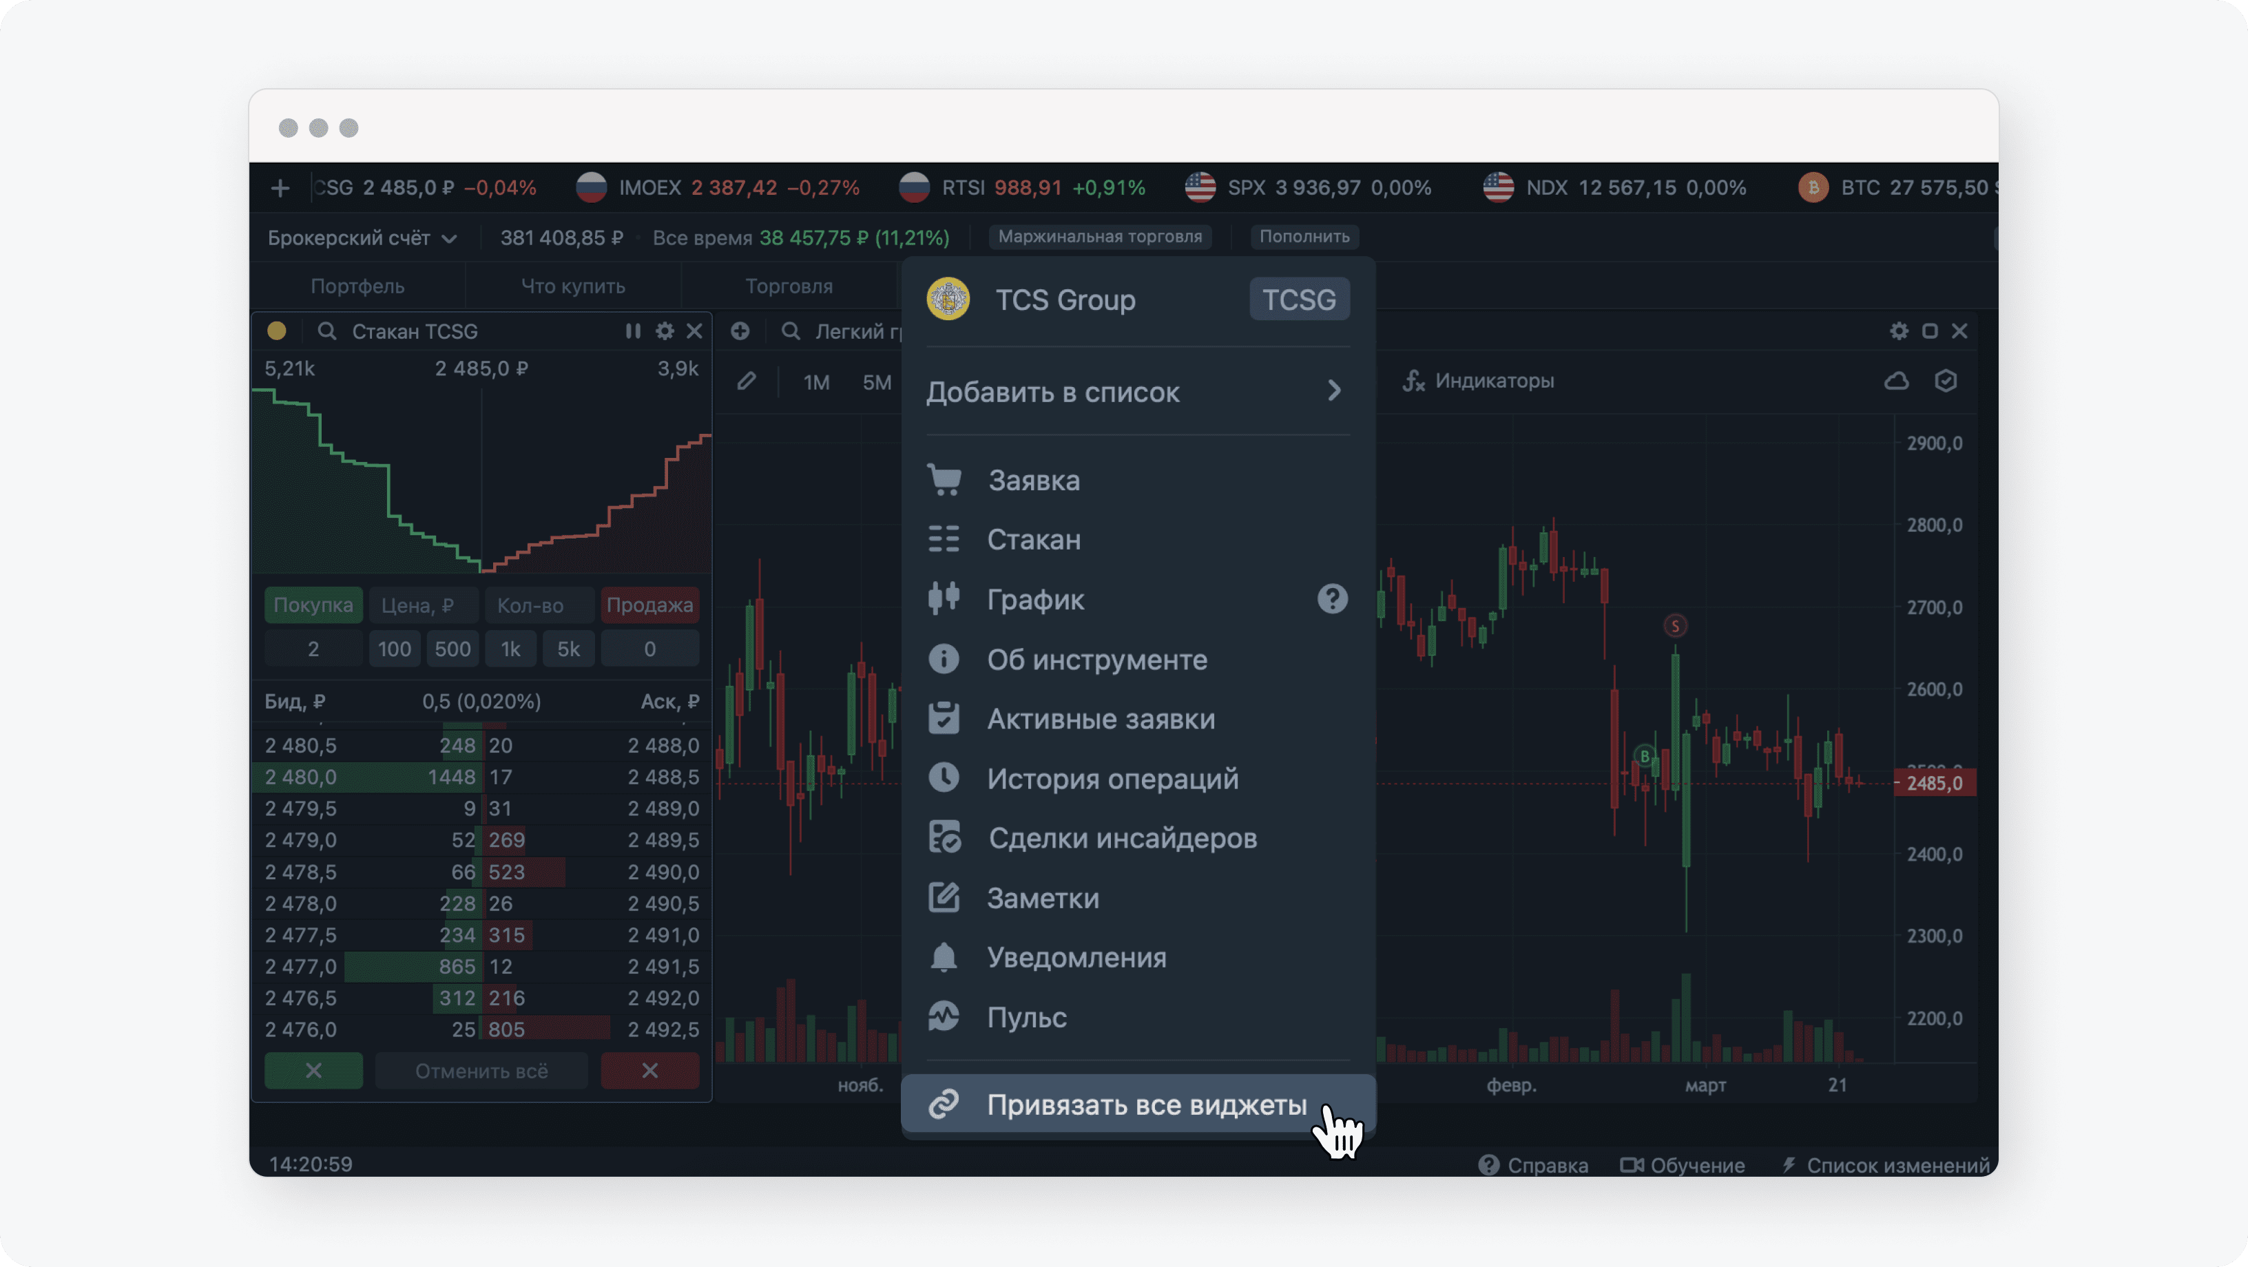Open Стакан from the context menu
The height and width of the screenshot is (1267, 2248).
[x=1138, y=539]
